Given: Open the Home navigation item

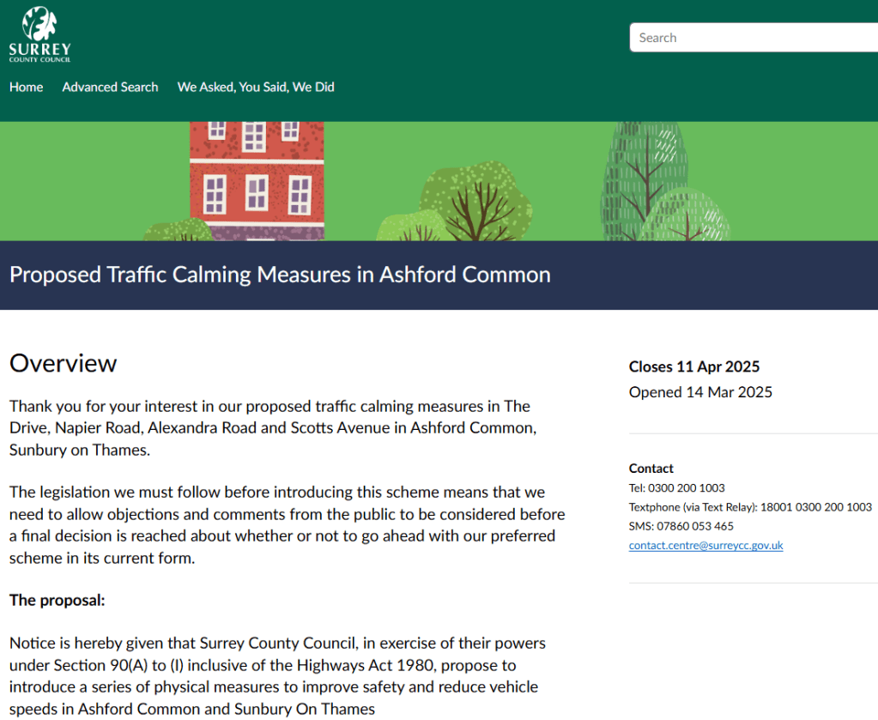Looking at the screenshot, I should (26, 87).
